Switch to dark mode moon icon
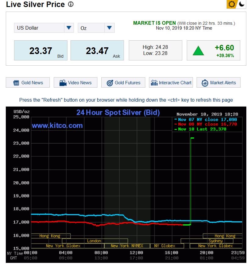 241,4
